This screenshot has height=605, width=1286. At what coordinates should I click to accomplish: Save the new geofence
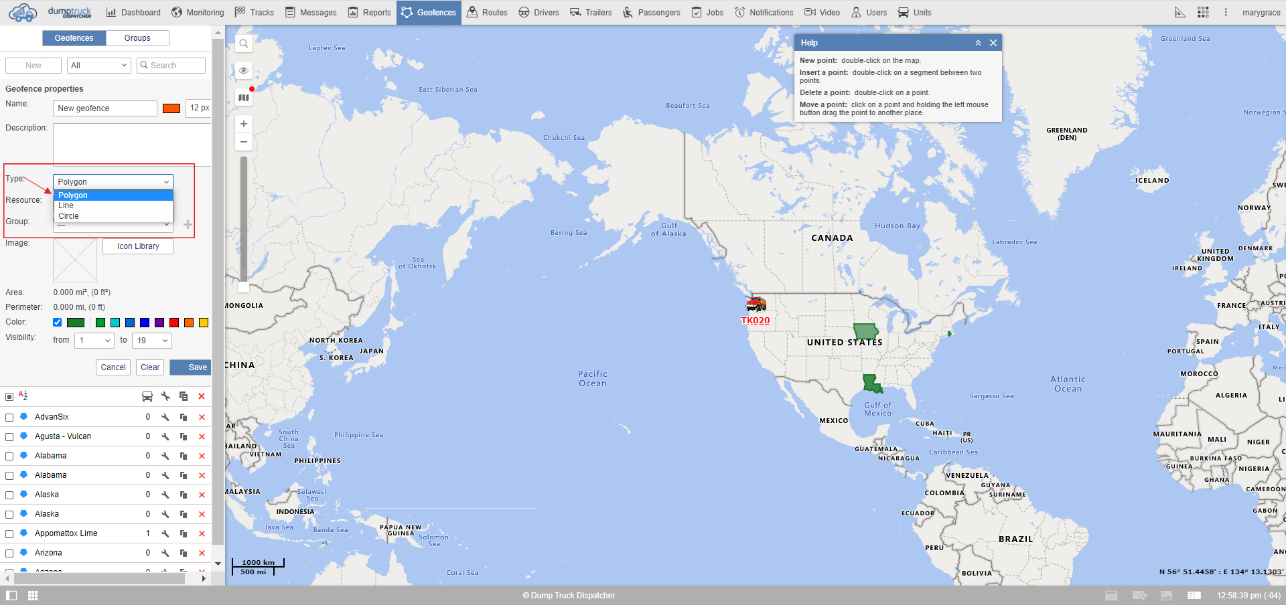[190, 367]
